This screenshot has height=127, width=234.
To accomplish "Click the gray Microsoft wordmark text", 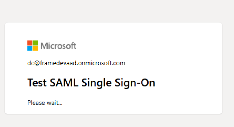I will [x=58, y=46].
